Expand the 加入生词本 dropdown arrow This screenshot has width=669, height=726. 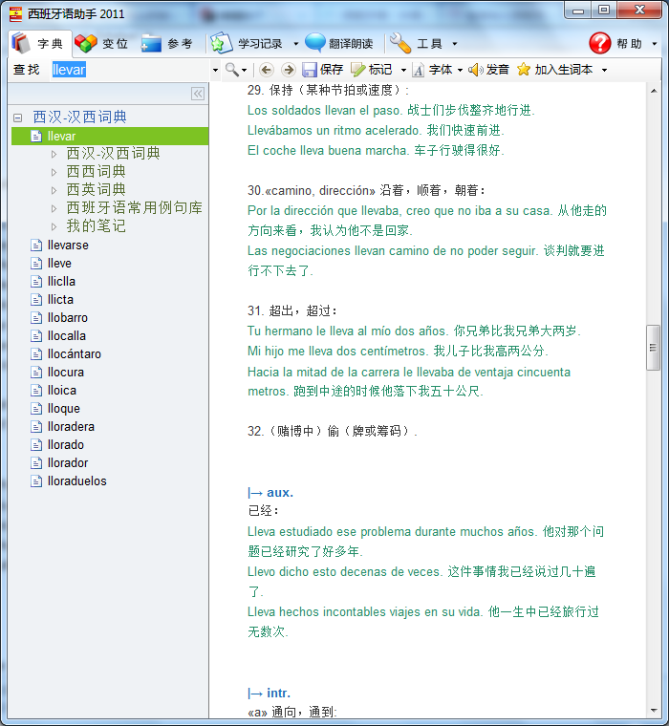[x=604, y=71]
